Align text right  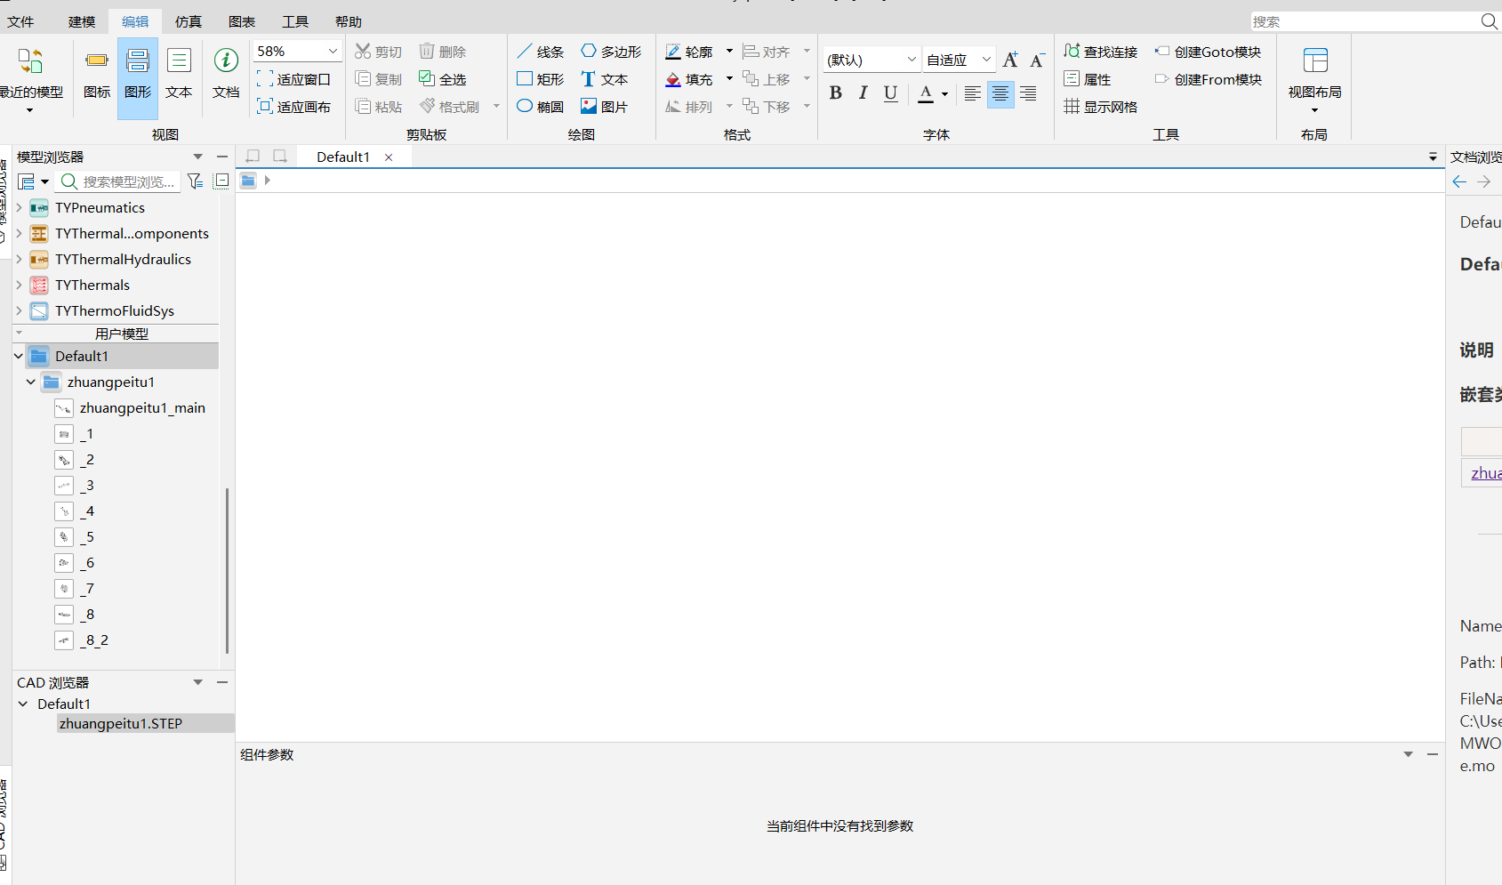pyautogui.click(x=1028, y=93)
